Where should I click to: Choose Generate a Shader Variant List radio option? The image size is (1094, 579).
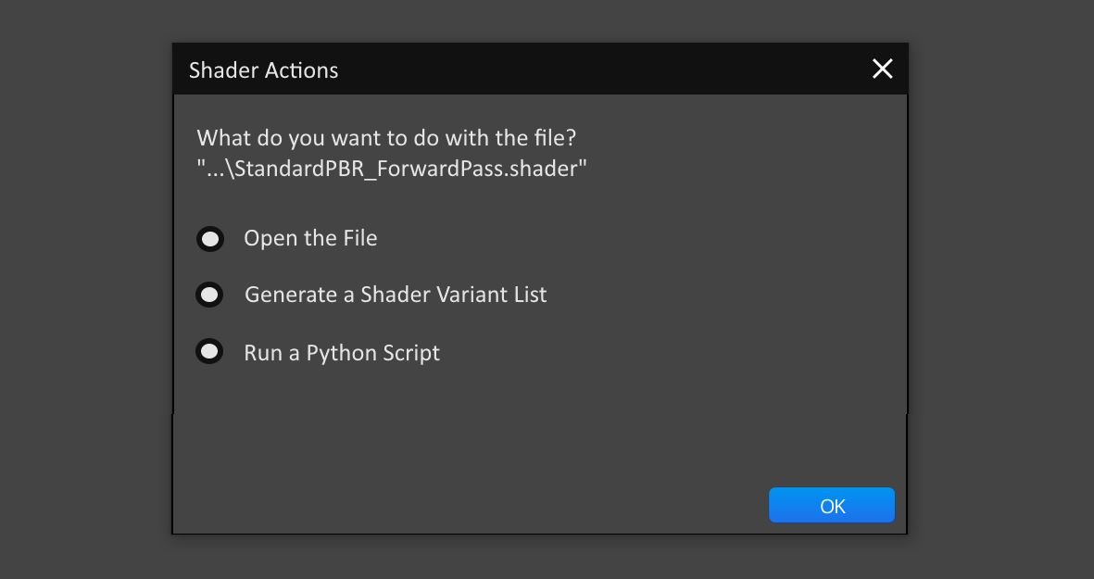coord(210,295)
